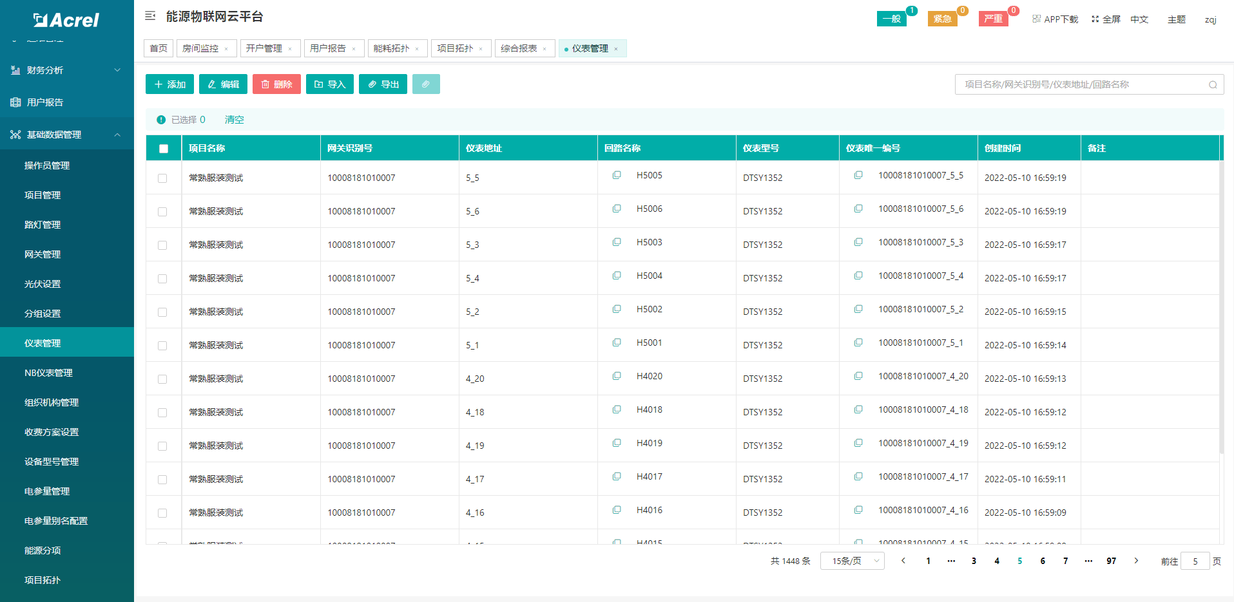Open the 紧急 alarm indicator
The image size is (1234, 602).
[x=943, y=19]
